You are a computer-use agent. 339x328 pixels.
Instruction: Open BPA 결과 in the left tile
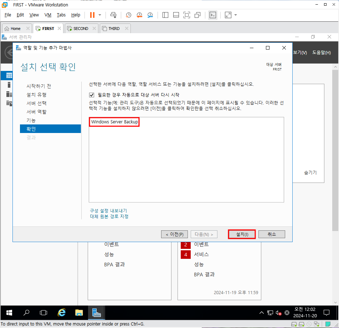point(114,265)
